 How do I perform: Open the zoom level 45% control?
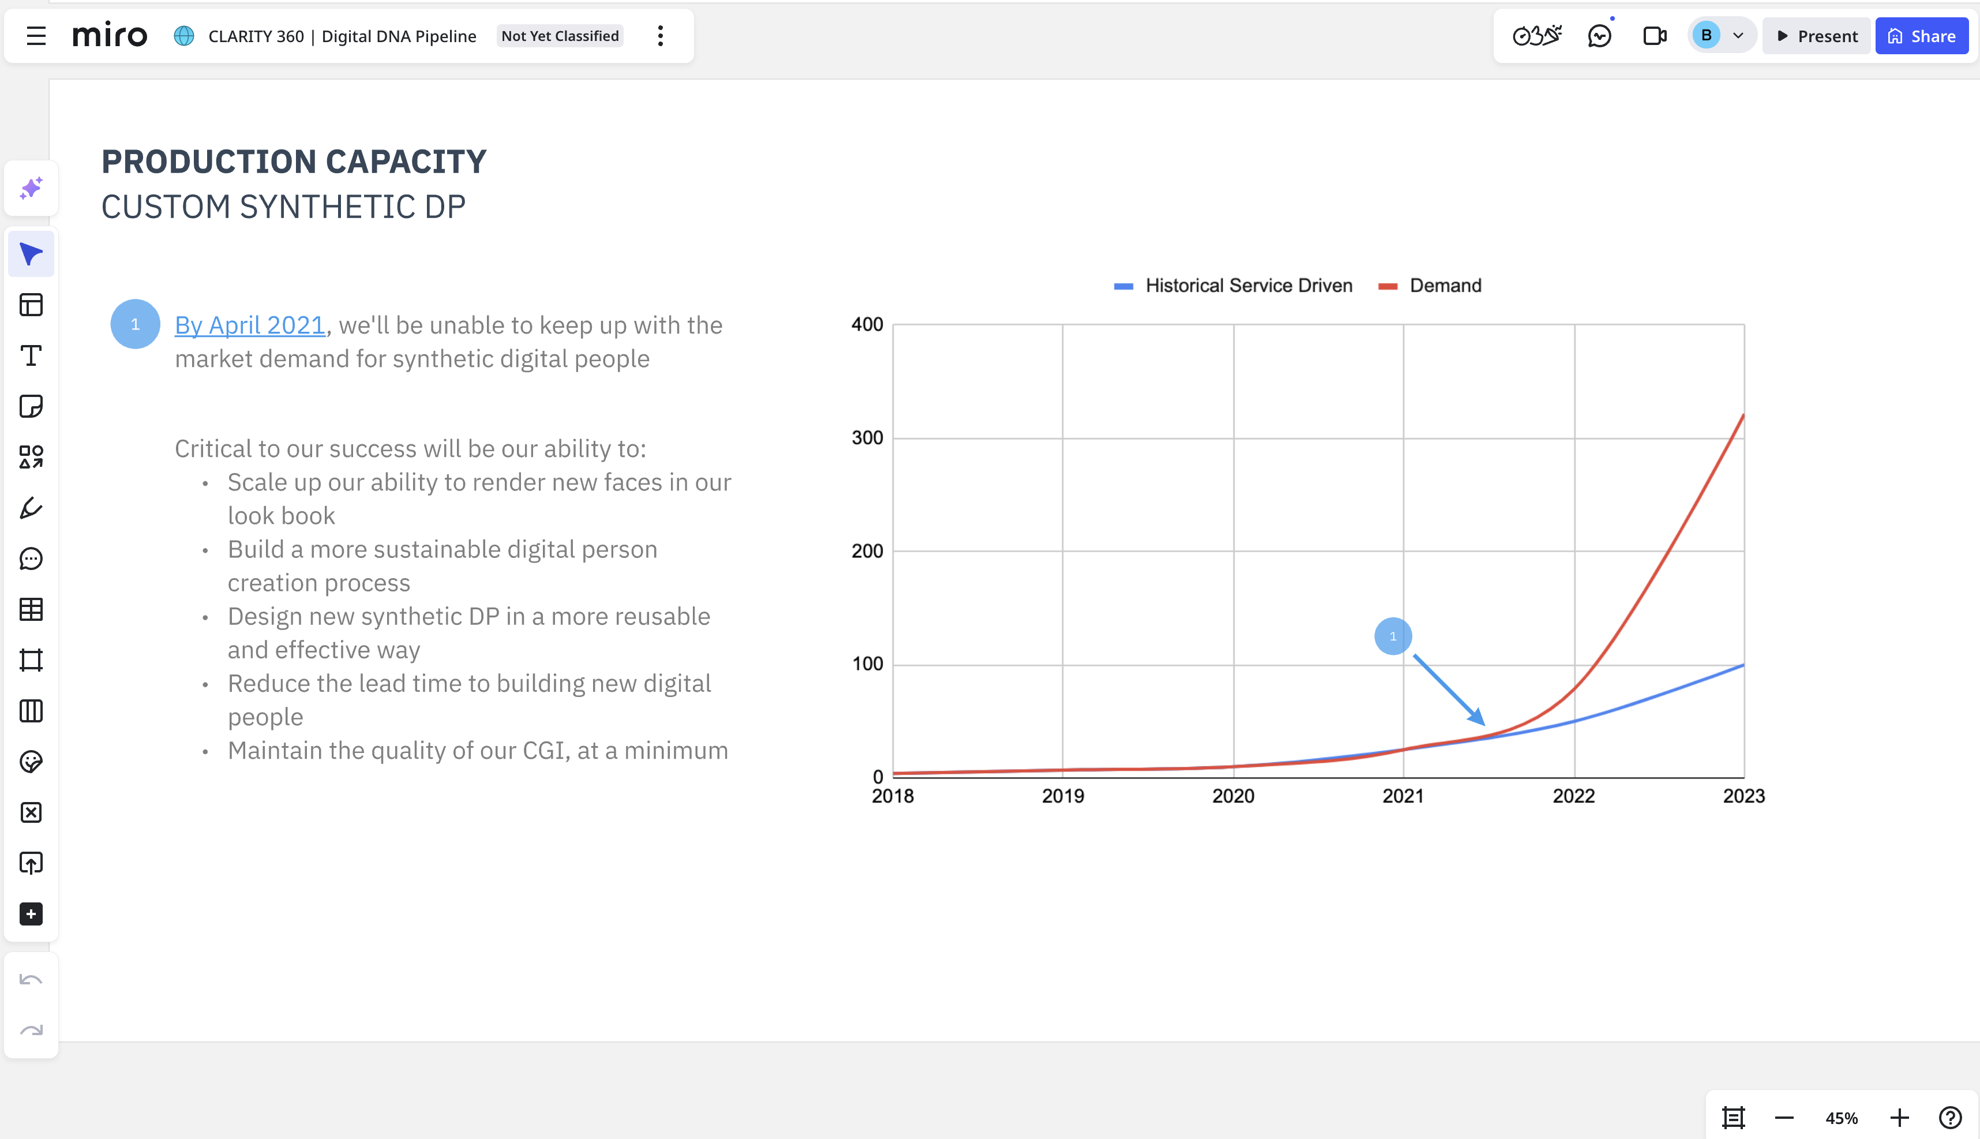click(1842, 1117)
